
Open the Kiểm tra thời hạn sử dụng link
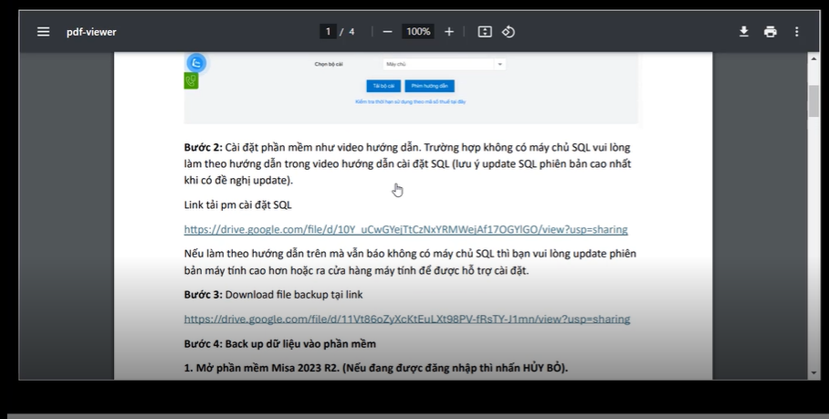[410, 101]
